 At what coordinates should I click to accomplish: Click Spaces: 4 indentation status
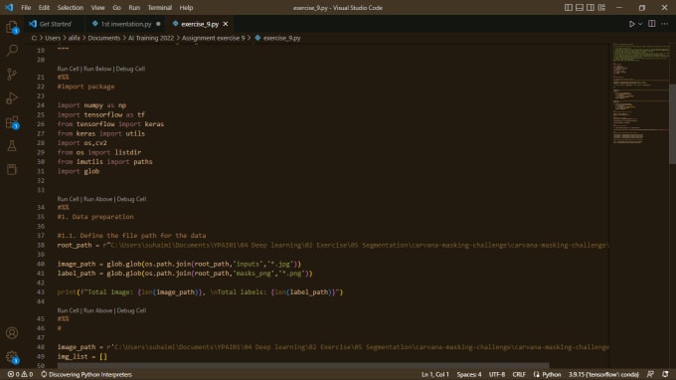point(469,374)
